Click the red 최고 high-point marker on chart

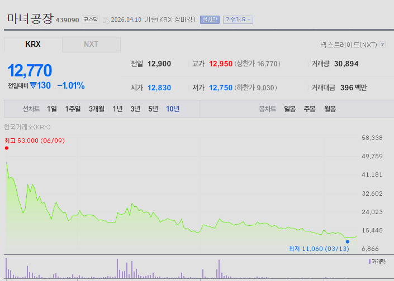click(6, 148)
